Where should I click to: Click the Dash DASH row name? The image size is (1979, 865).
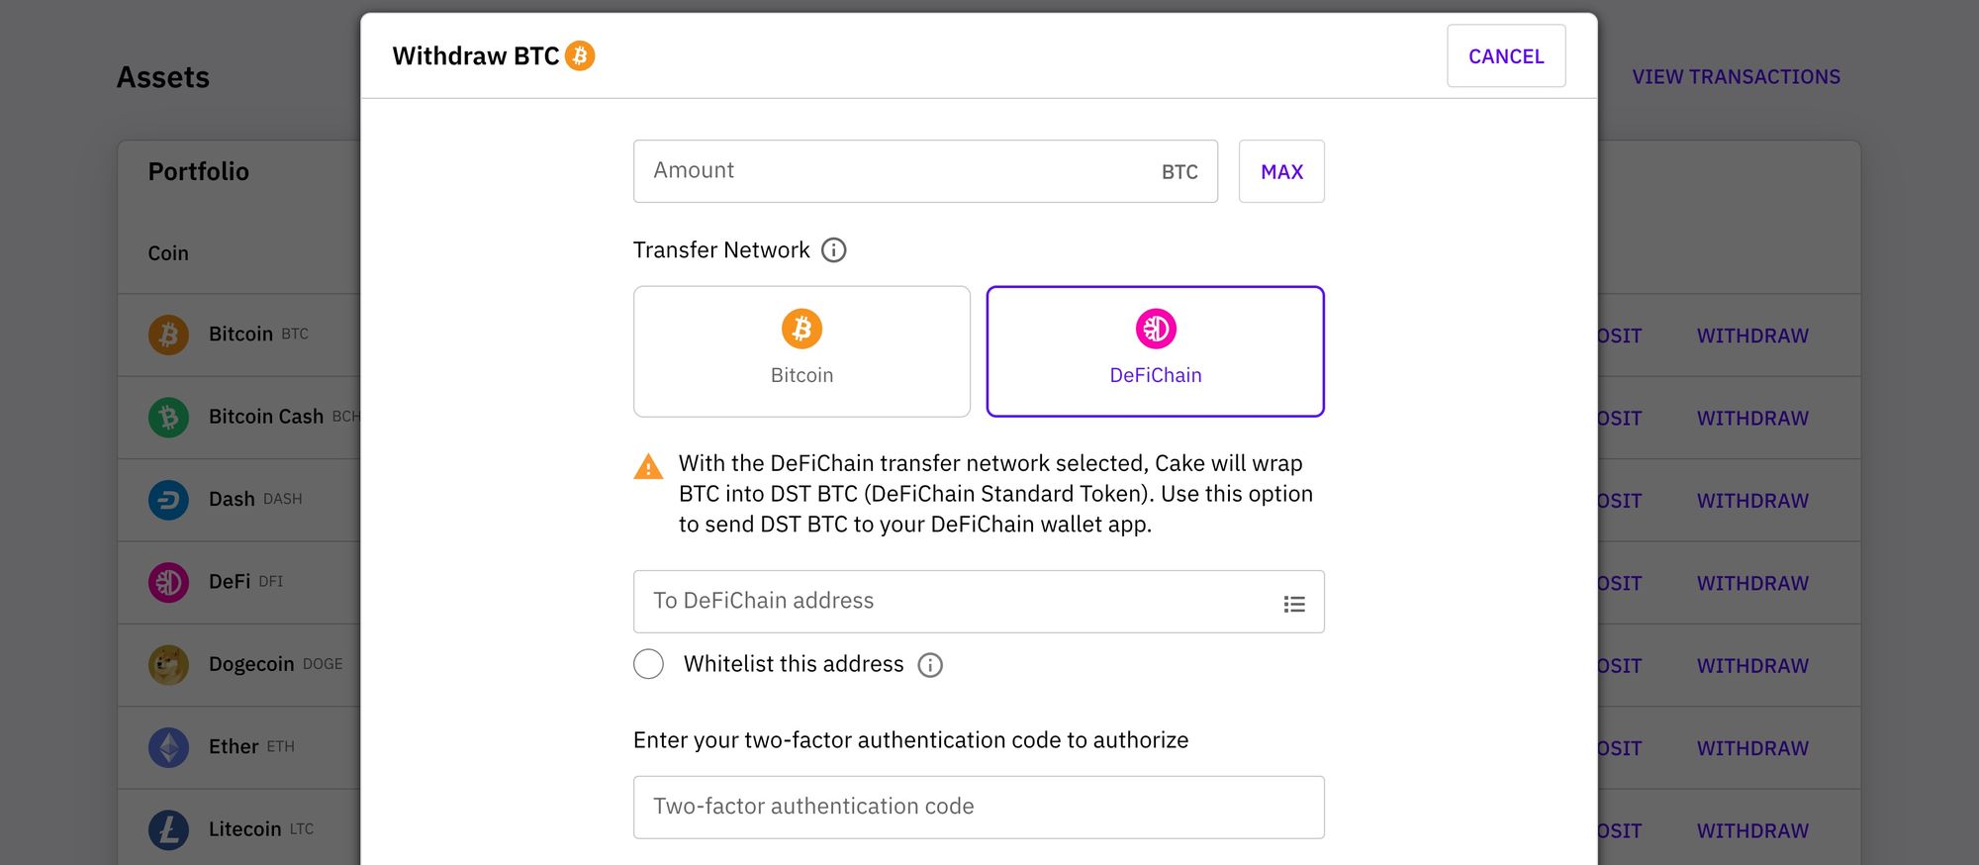(x=255, y=500)
